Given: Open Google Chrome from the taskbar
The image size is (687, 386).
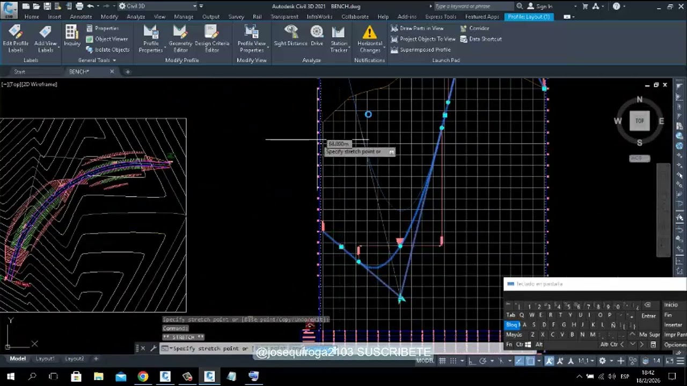Looking at the screenshot, I should [143, 376].
